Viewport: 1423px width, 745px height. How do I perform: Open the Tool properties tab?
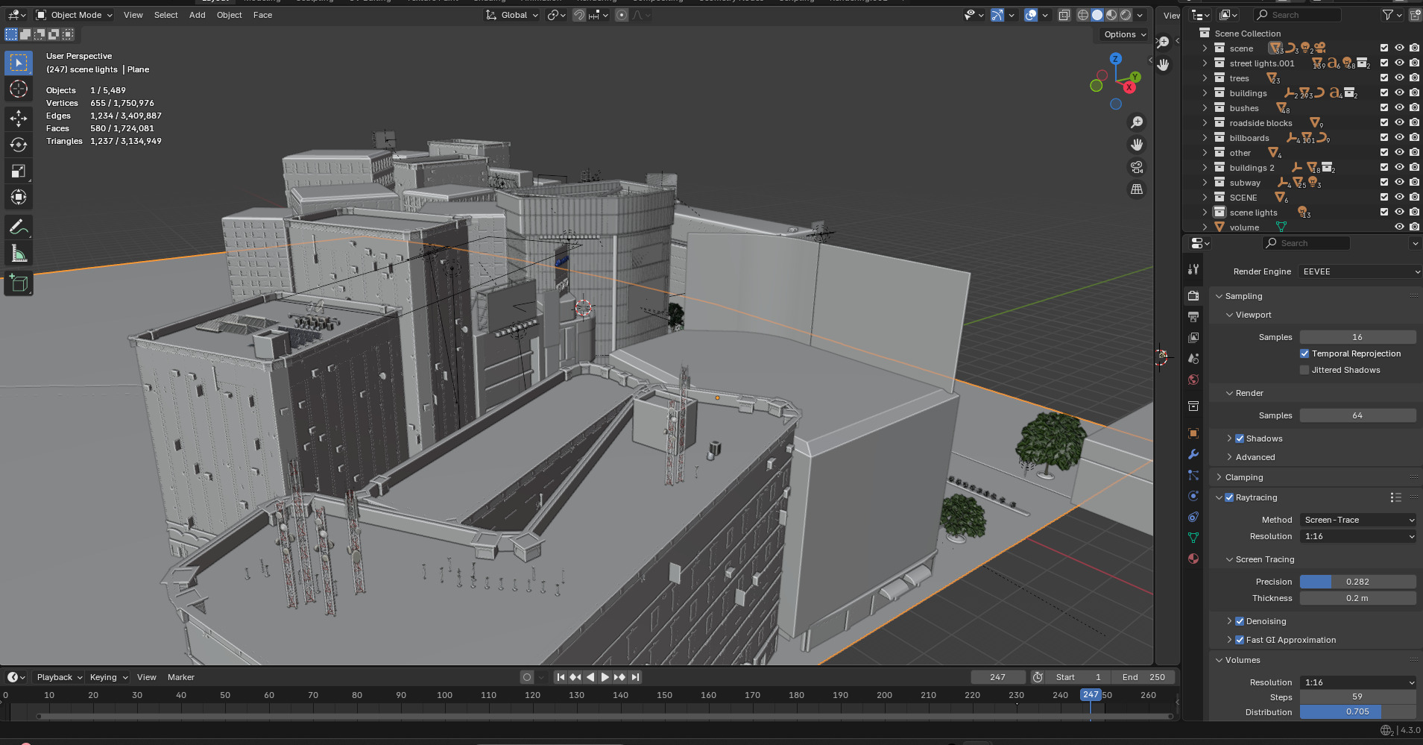1193,269
